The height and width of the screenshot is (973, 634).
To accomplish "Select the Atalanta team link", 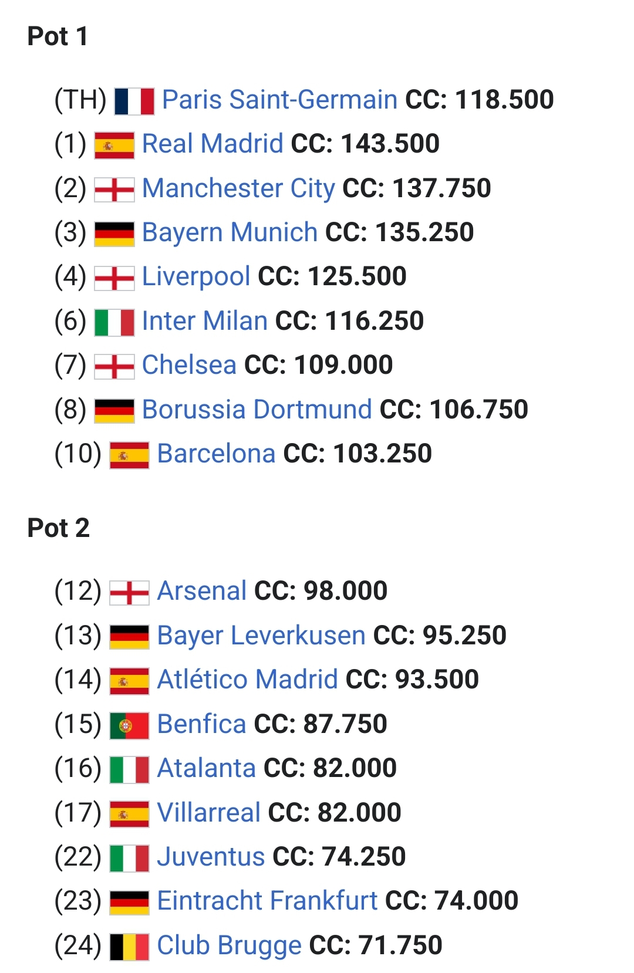I will click(x=207, y=768).
